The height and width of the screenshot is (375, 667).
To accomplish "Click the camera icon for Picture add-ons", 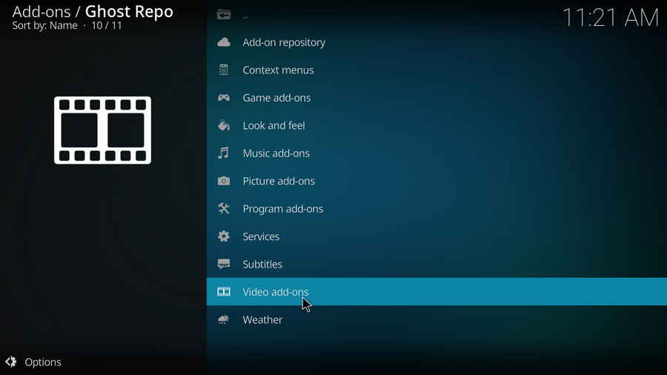I will point(224,181).
